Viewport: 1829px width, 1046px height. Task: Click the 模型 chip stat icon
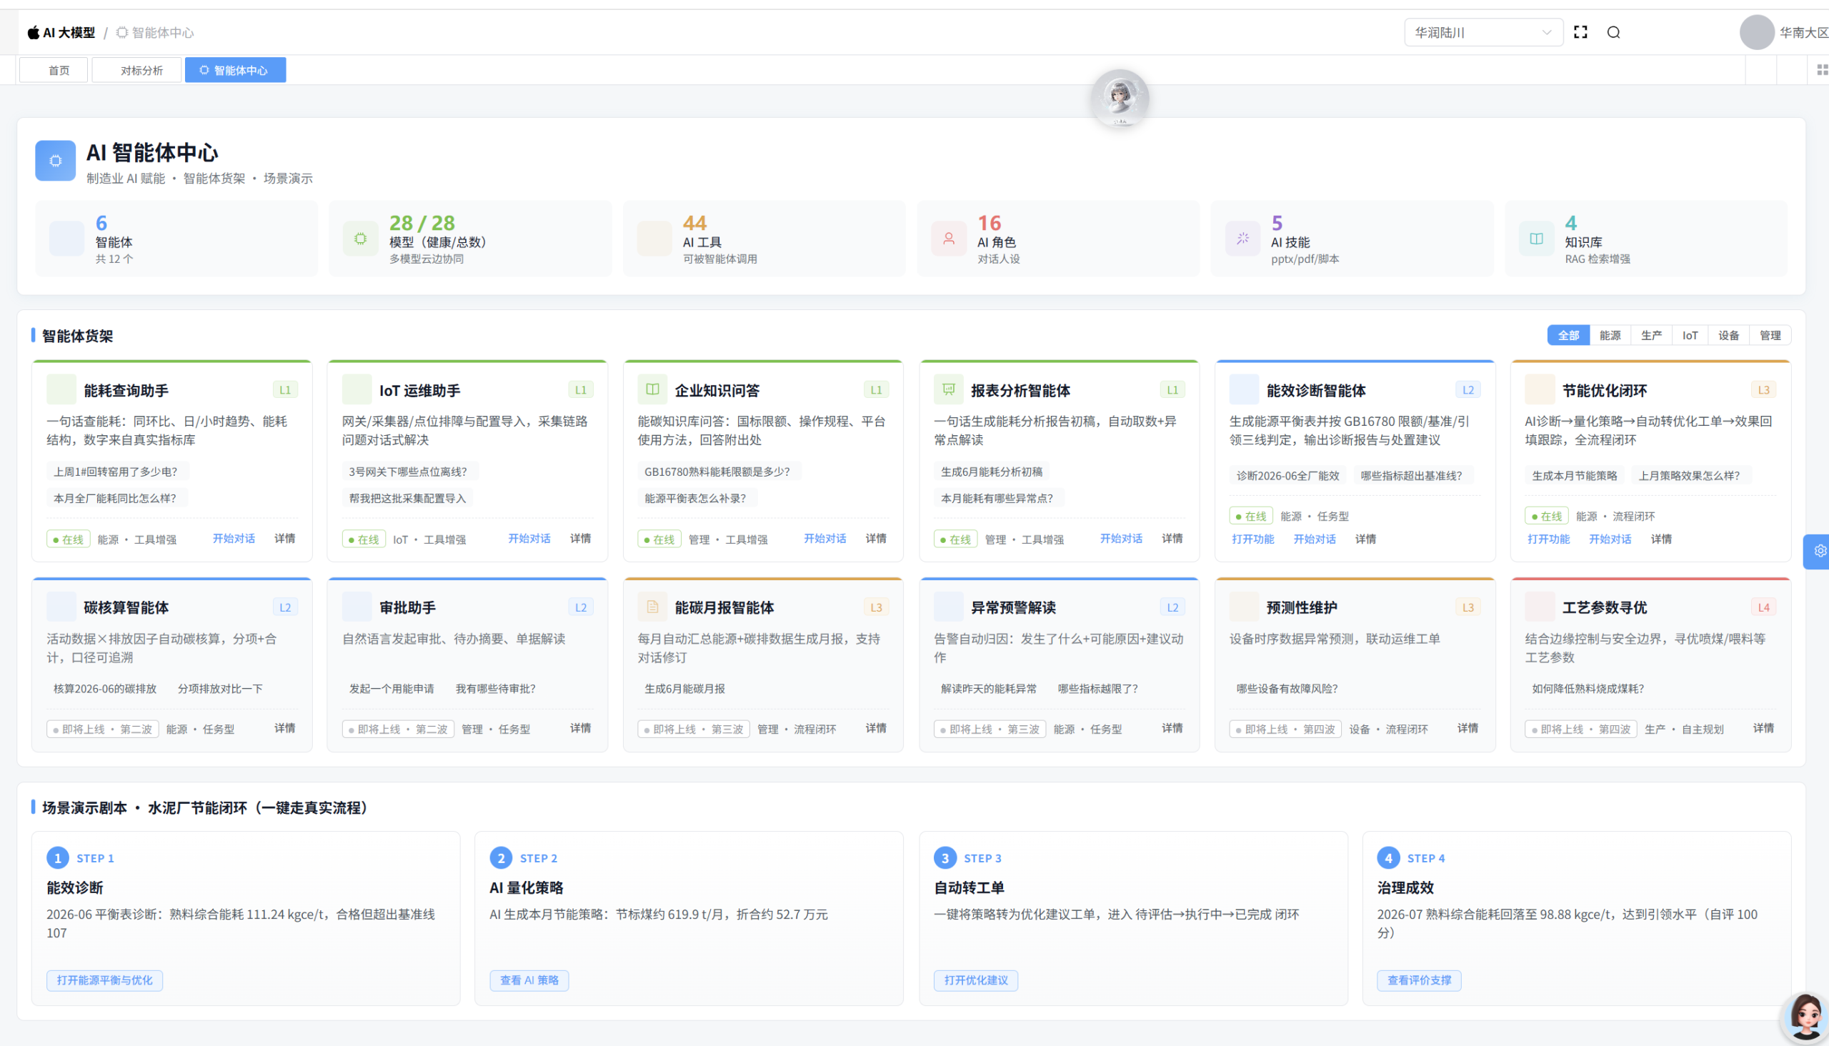point(360,239)
